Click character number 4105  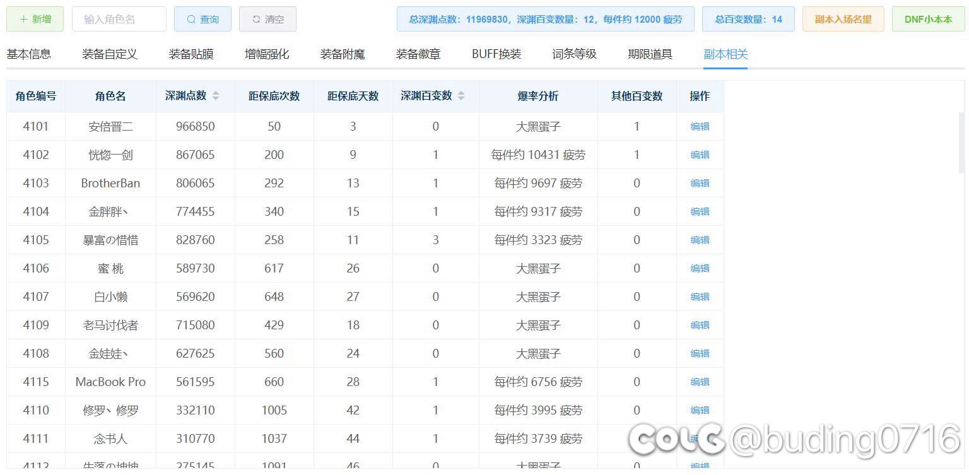point(36,240)
